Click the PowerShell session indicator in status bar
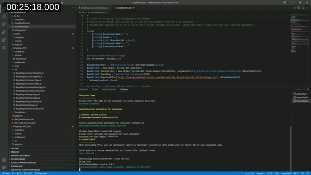 coord(41,173)
